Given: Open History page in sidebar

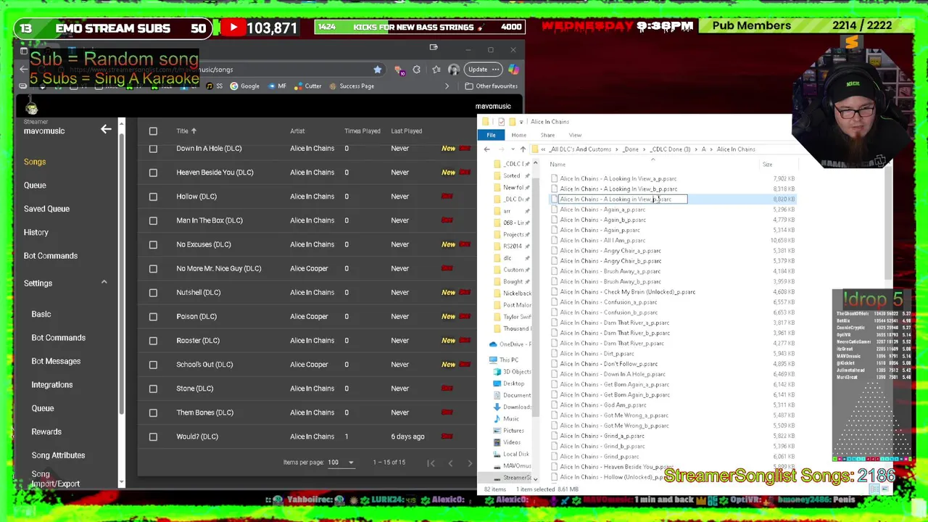Looking at the screenshot, I should coord(36,232).
